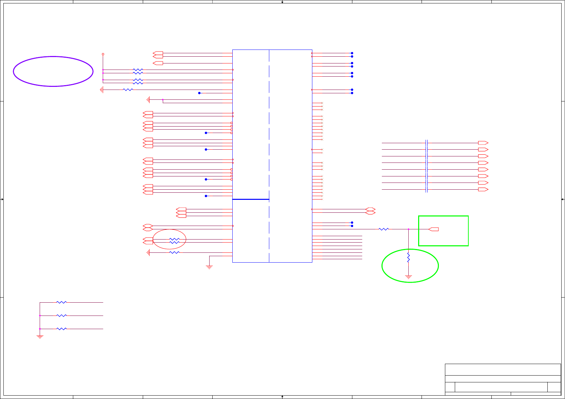This screenshot has width=565, height=399.
Task: Click the top capacitor in the eight-capacitor array
Action: [427, 143]
